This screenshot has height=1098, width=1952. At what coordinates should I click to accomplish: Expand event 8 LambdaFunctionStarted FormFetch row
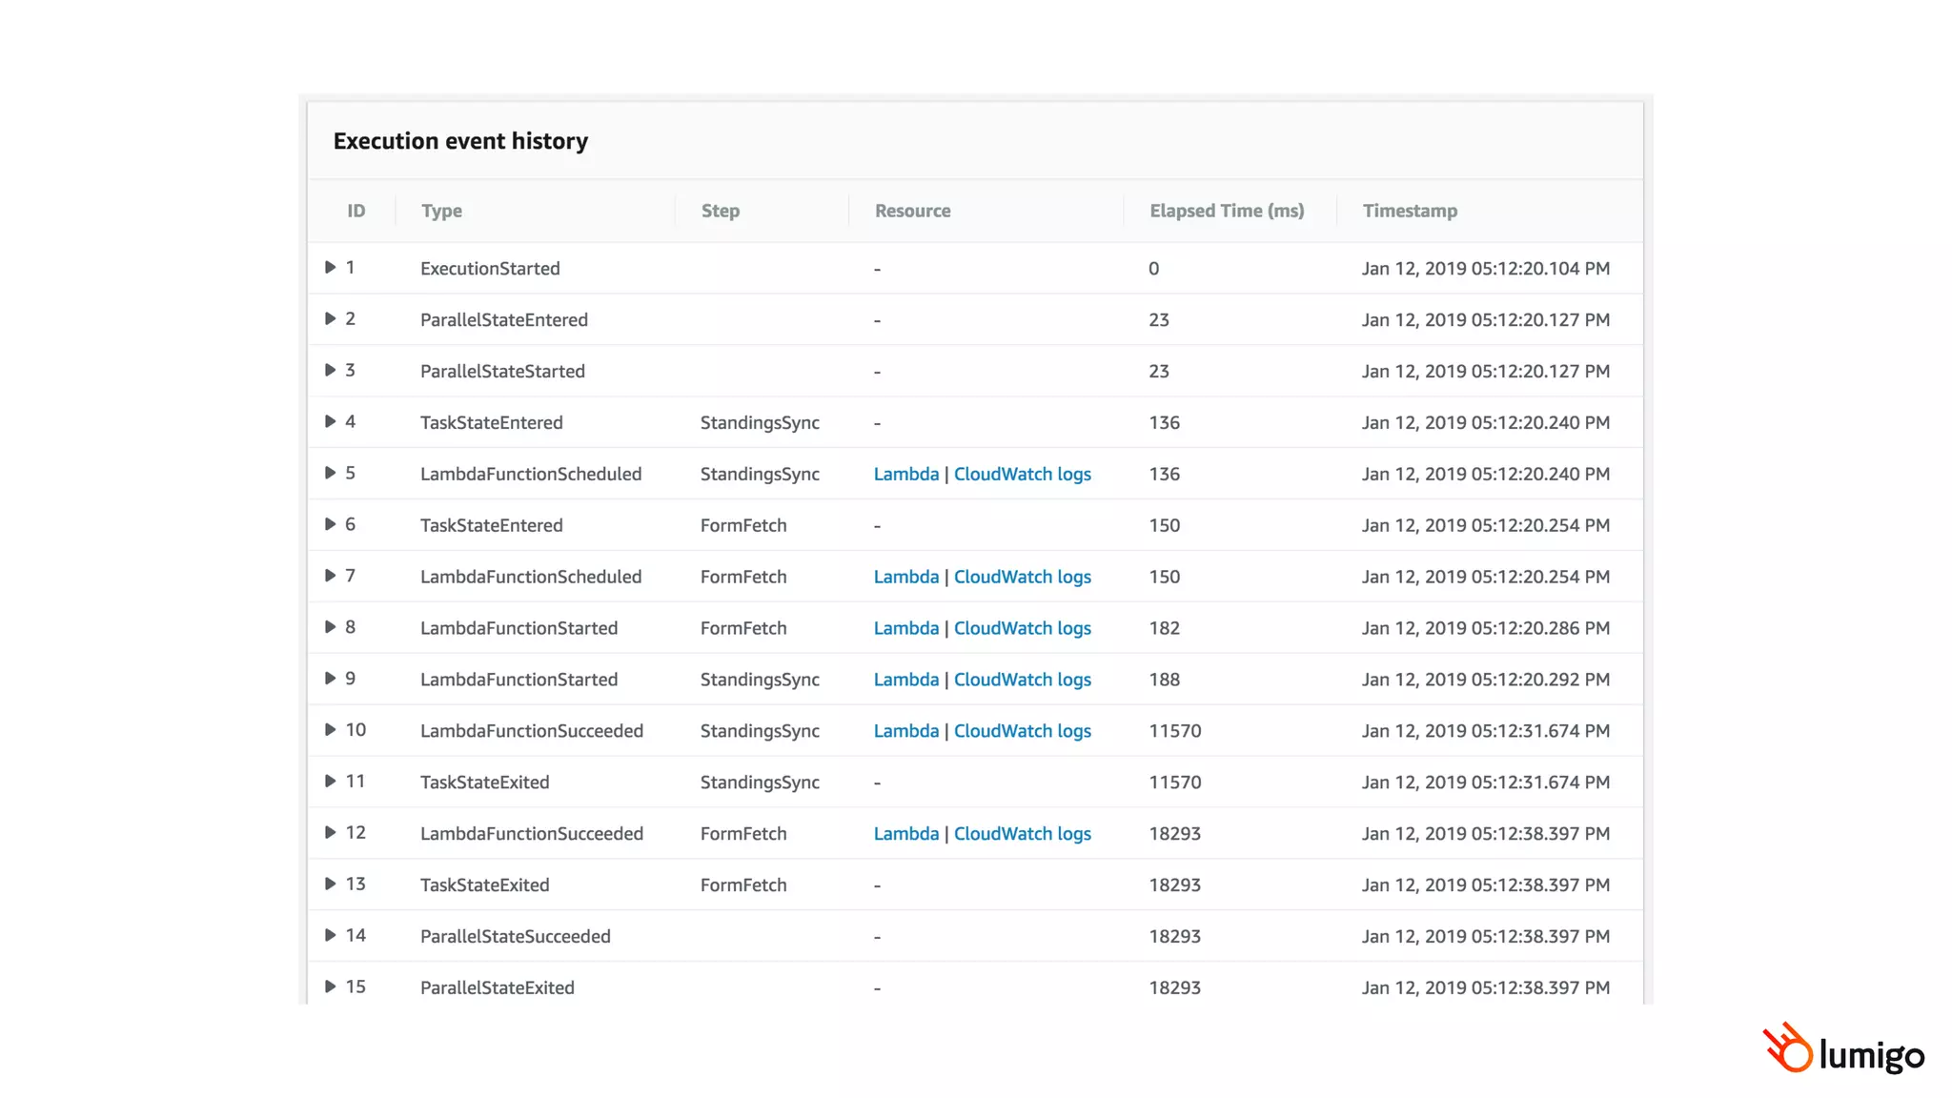tap(330, 627)
